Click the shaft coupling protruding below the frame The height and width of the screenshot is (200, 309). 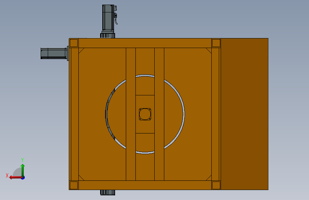pos(108,193)
